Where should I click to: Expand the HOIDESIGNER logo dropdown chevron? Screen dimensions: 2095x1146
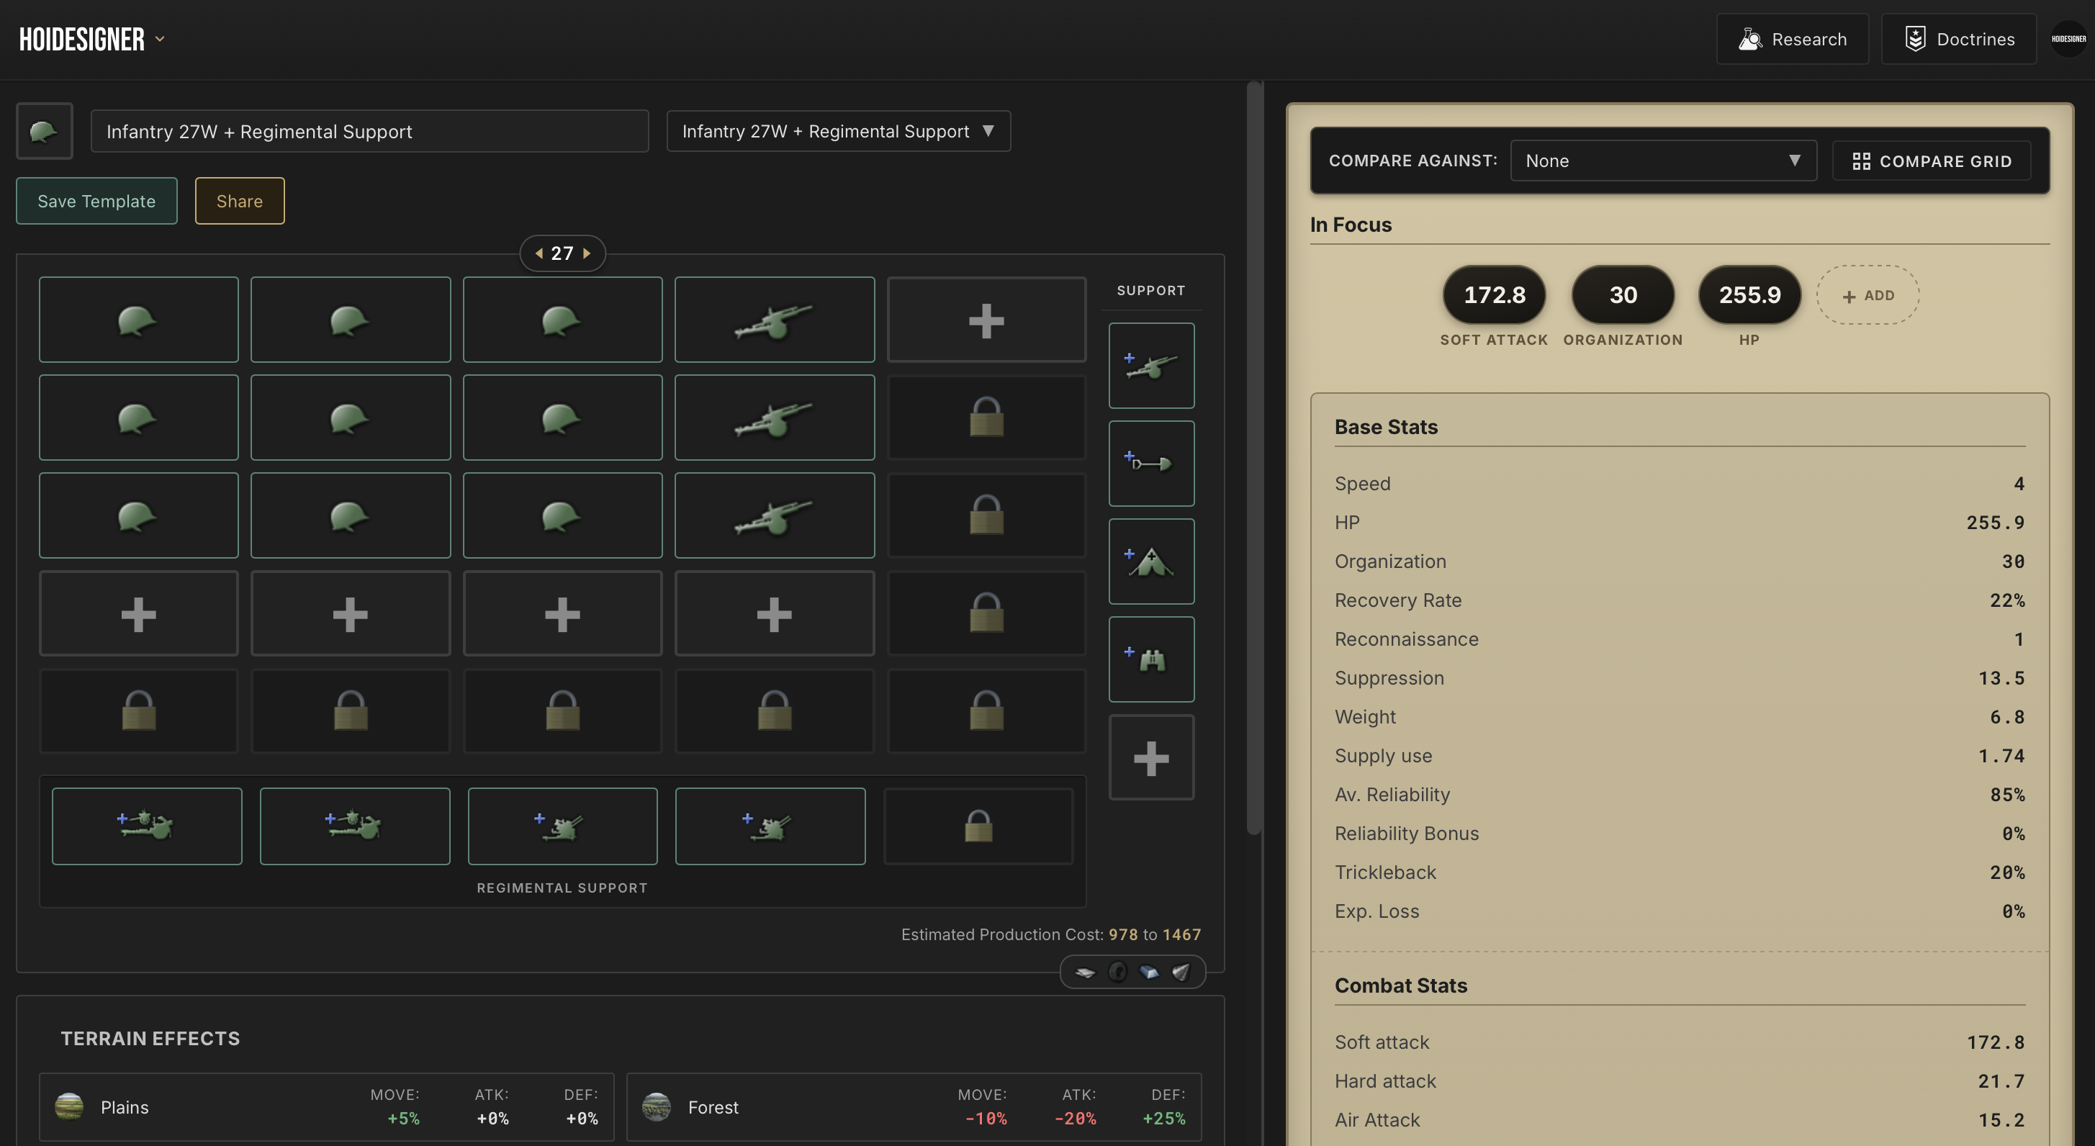click(x=161, y=38)
